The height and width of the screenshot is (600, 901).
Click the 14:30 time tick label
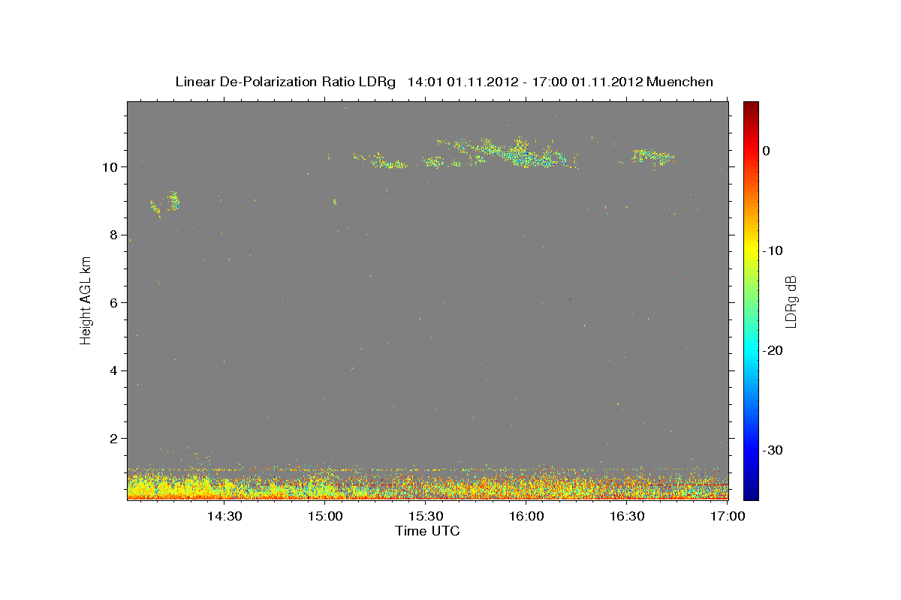[224, 516]
